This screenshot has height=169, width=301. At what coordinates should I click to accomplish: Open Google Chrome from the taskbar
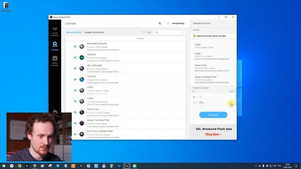pyautogui.click(x=19, y=166)
